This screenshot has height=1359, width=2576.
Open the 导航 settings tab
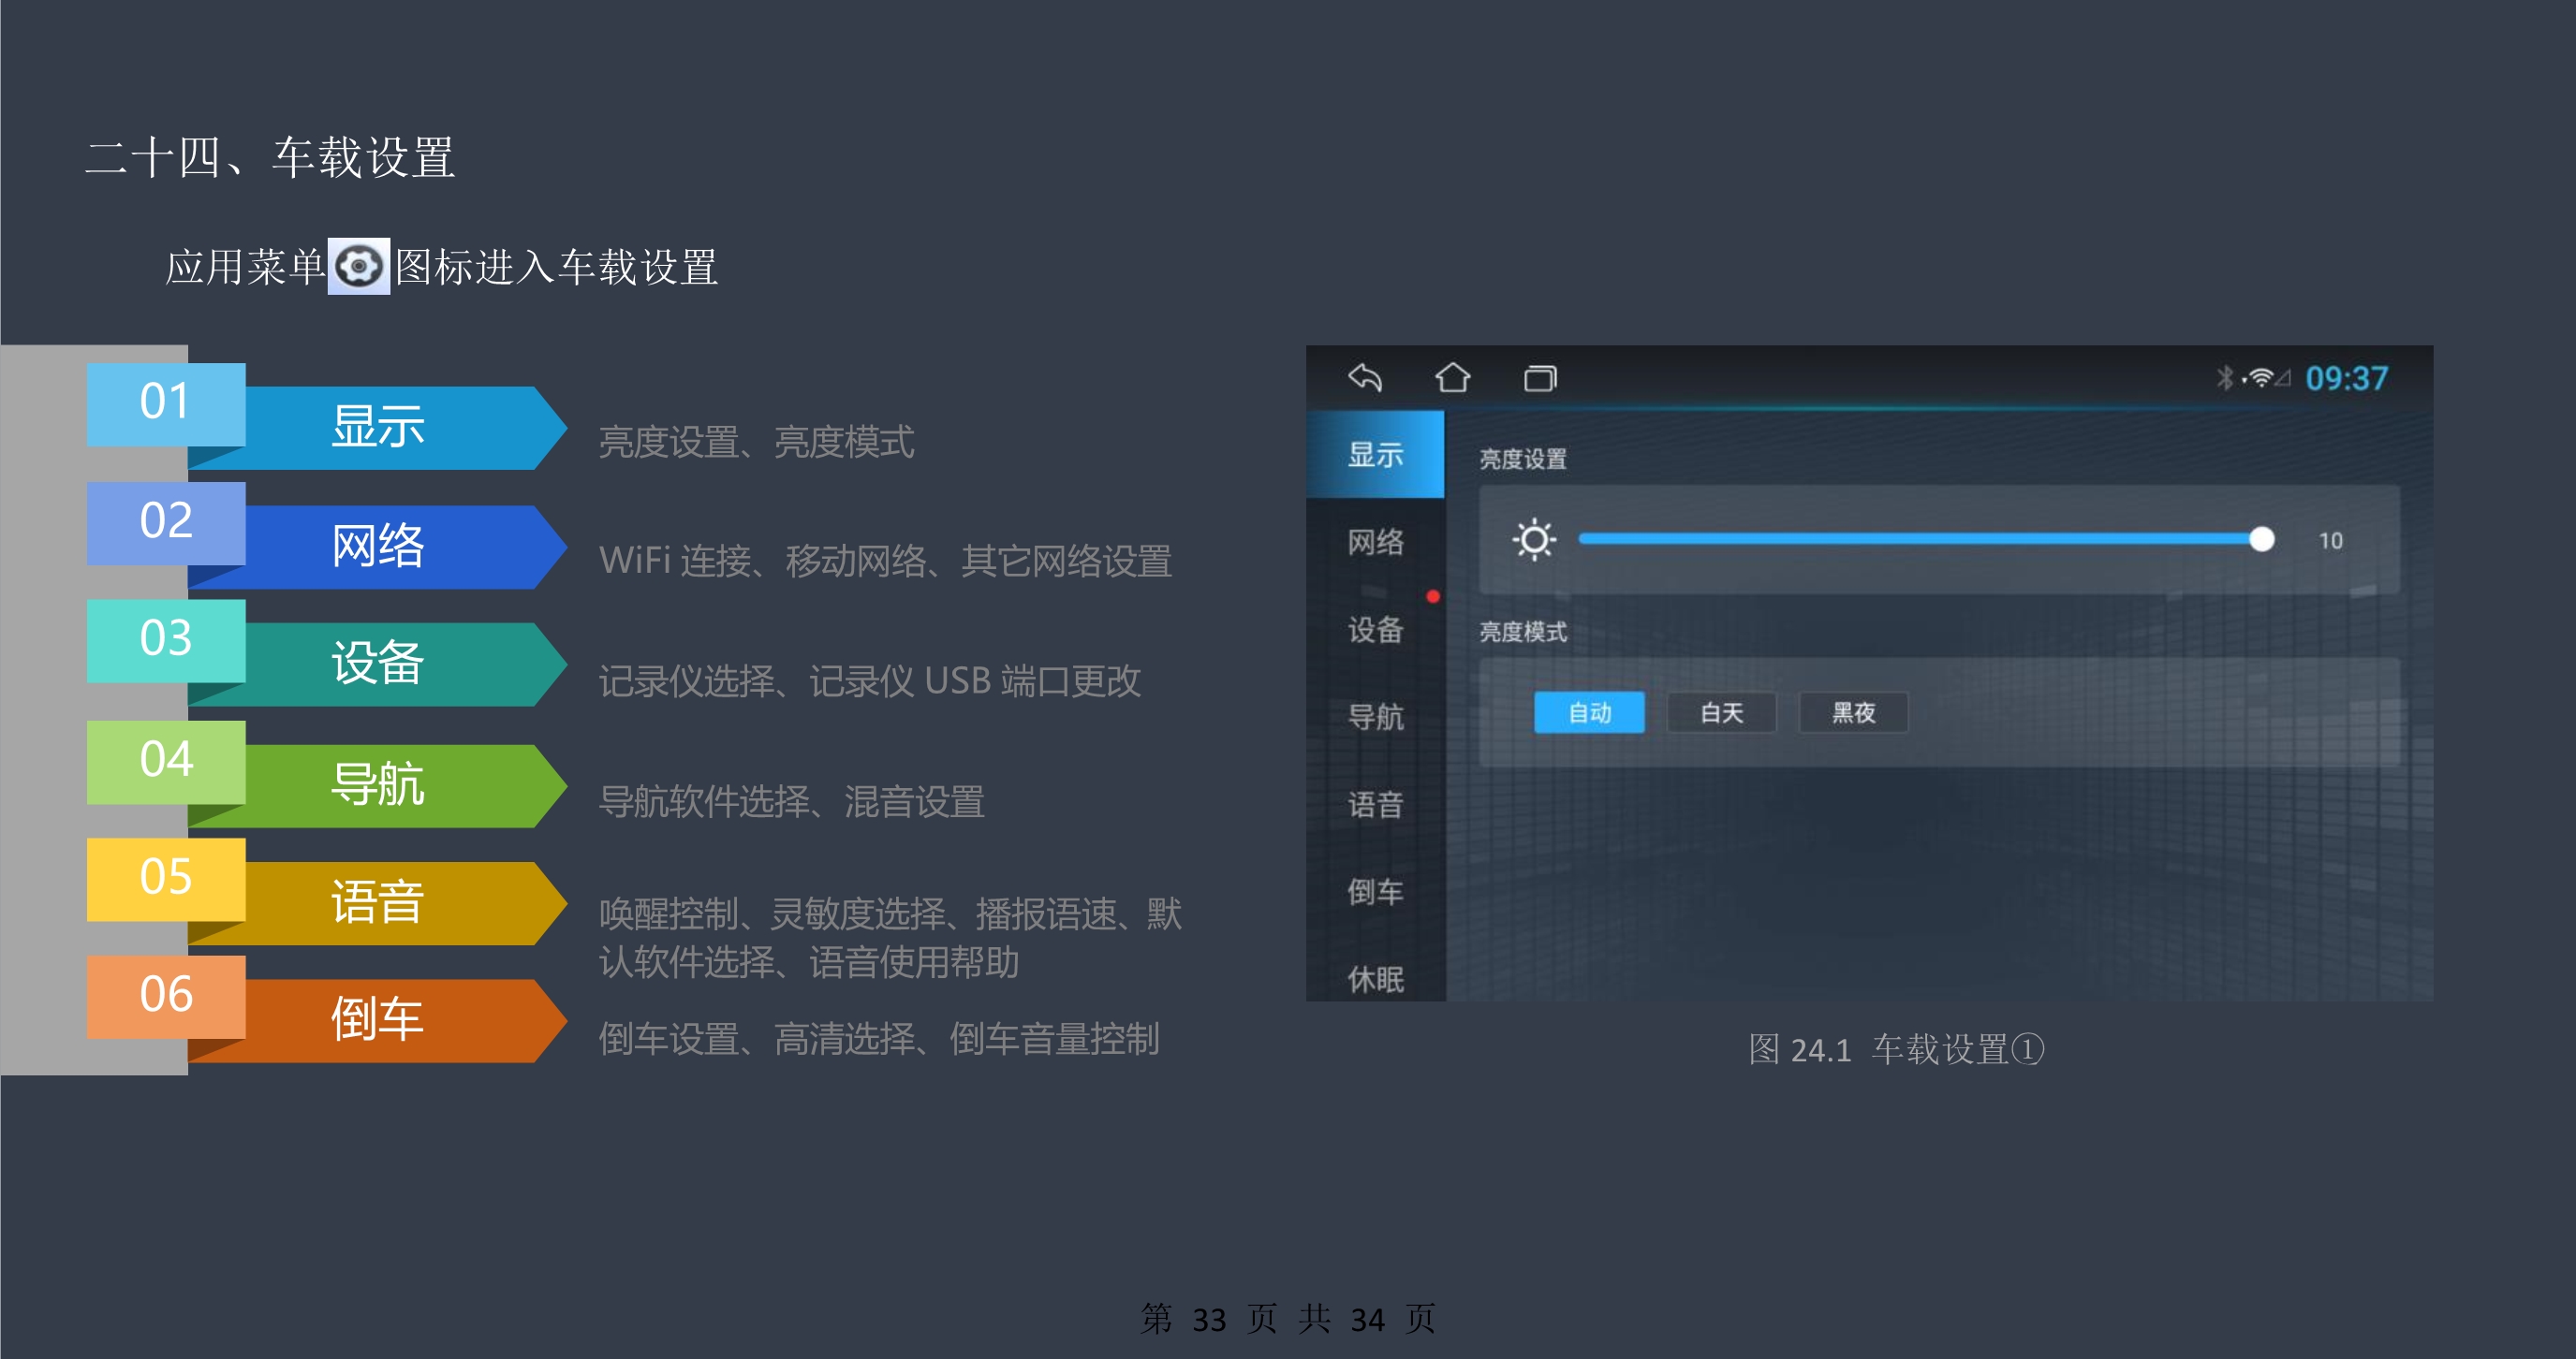point(1375,717)
